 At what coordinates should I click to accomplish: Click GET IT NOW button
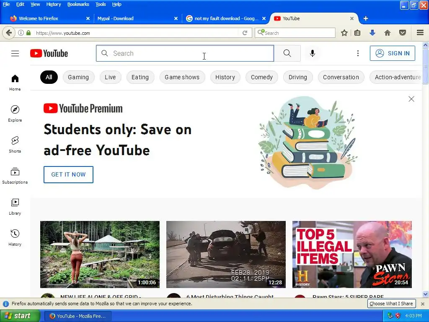click(68, 174)
